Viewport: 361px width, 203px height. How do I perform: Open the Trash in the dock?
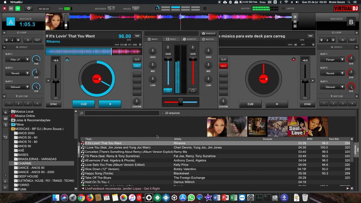click(305, 198)
